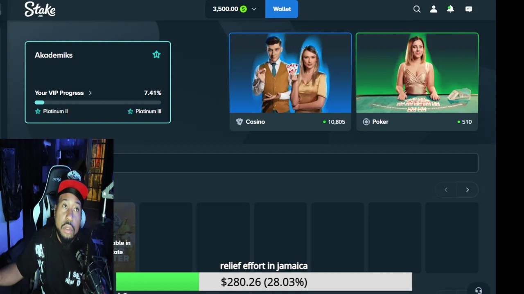Viewport: 524px width, 294px height.
Task: Open the user profile icon
Action: click(x=434, y=9)
